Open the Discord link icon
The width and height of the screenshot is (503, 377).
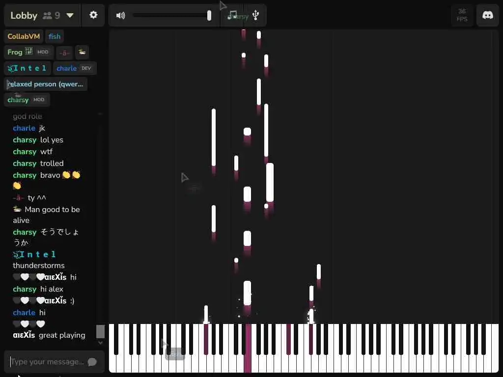click(x=488, y=15)
